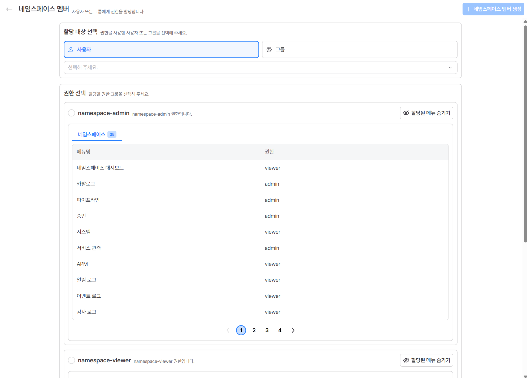Select the namespace-viewer radio button
527x378 pixels.
(x=72, y=360)
